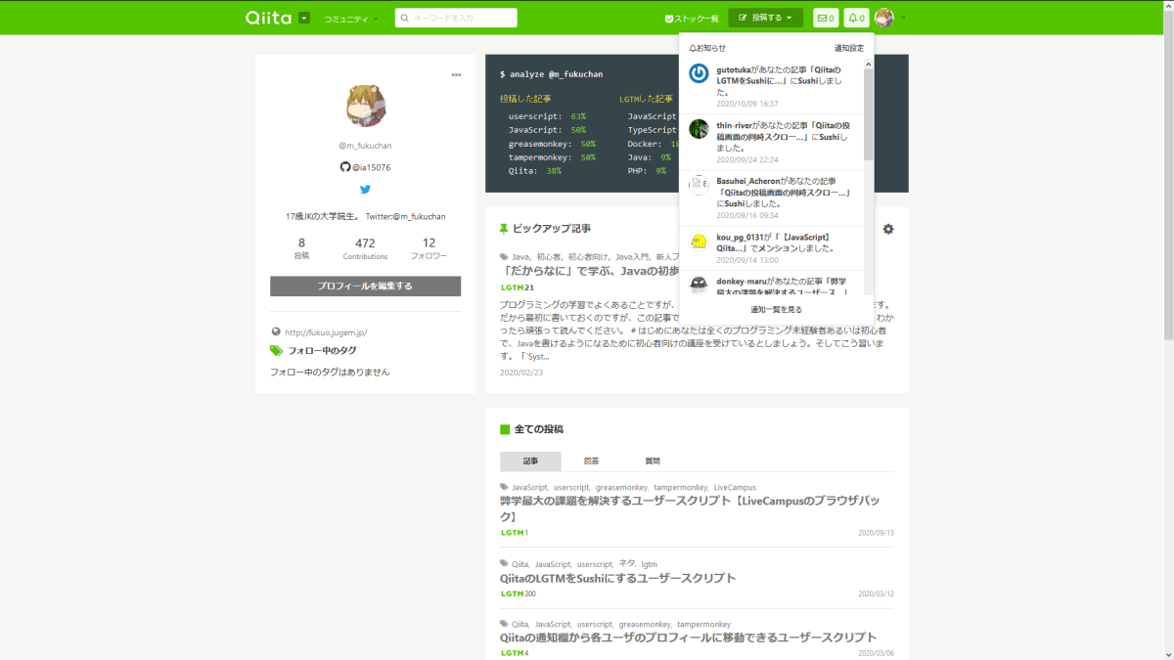Viewport: 1174px width, 660px height.
Task: View the 472 Contributions count
Action: 365,248
